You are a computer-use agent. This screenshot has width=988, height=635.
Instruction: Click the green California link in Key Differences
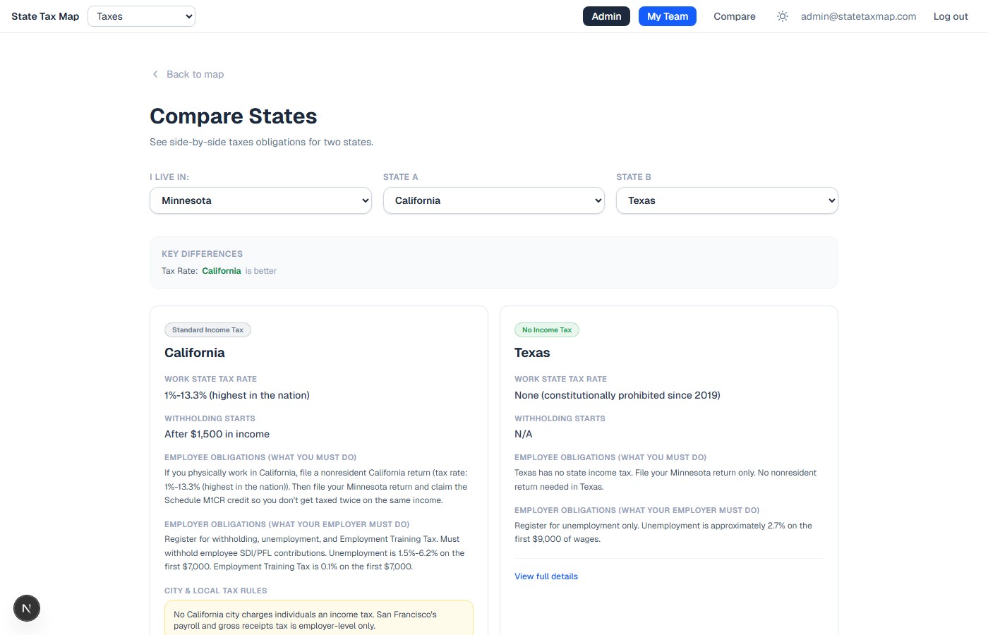click(x=221, y=271)
